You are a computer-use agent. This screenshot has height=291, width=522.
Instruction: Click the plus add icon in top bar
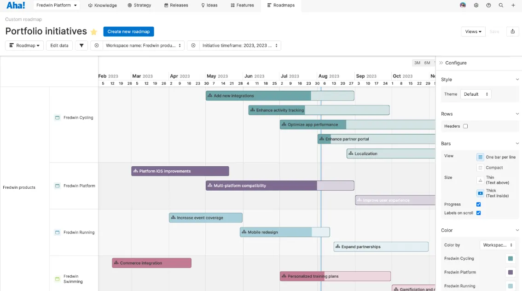[x=513, y=6]
